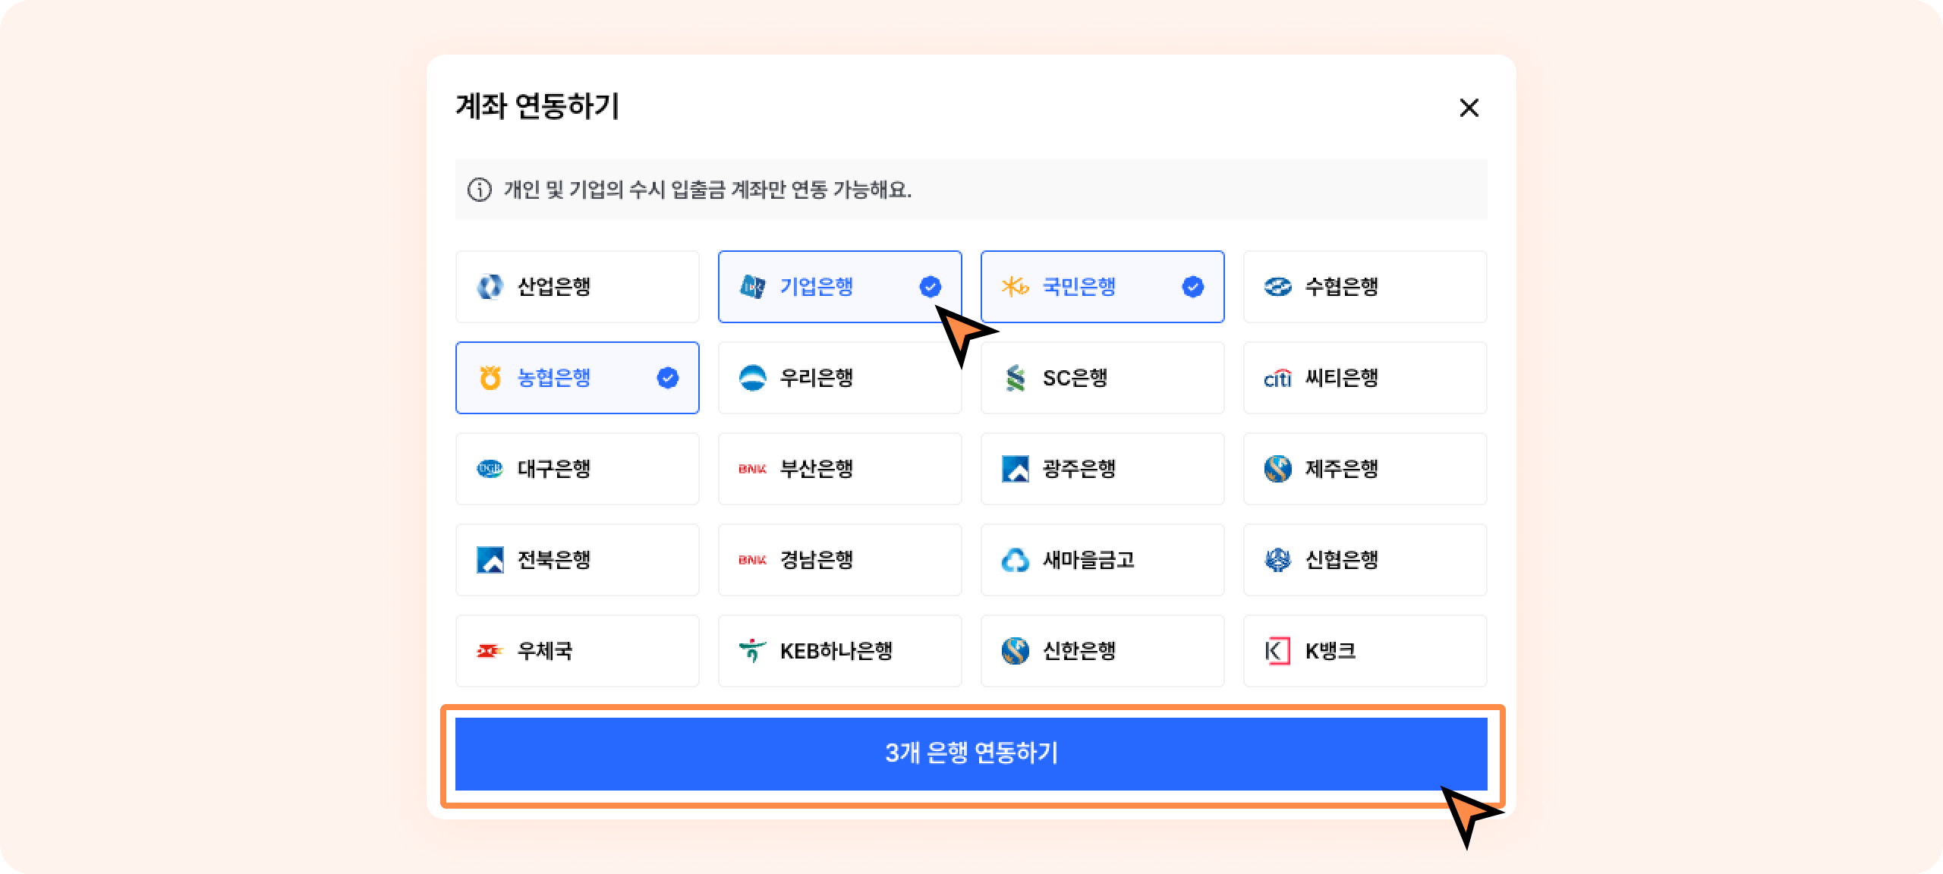Image resolution: width=1943 pixels, height=874 pixels.
Task: Click the 우리은행 logo icon
Action: coord(752,378)
